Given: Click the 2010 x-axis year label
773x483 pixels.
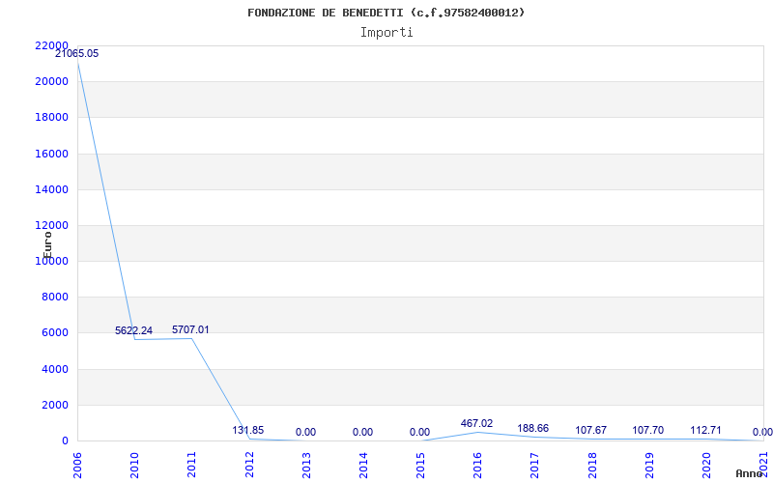Looking at the screenshot, I should pyautogui.click(x=134, y=465).
